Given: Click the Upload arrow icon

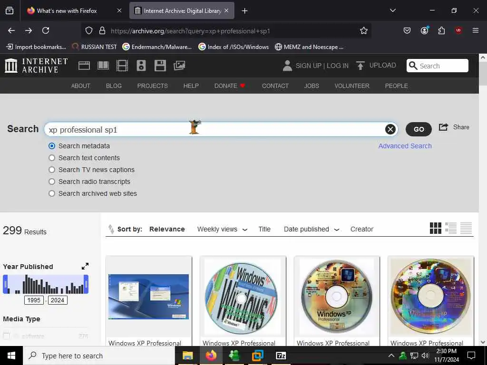Looking at the screenshot, I should coord(360,66).
